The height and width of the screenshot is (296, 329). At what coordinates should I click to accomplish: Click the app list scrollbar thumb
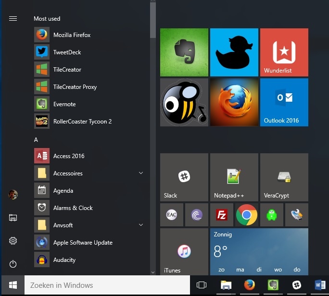coord(153,20)
